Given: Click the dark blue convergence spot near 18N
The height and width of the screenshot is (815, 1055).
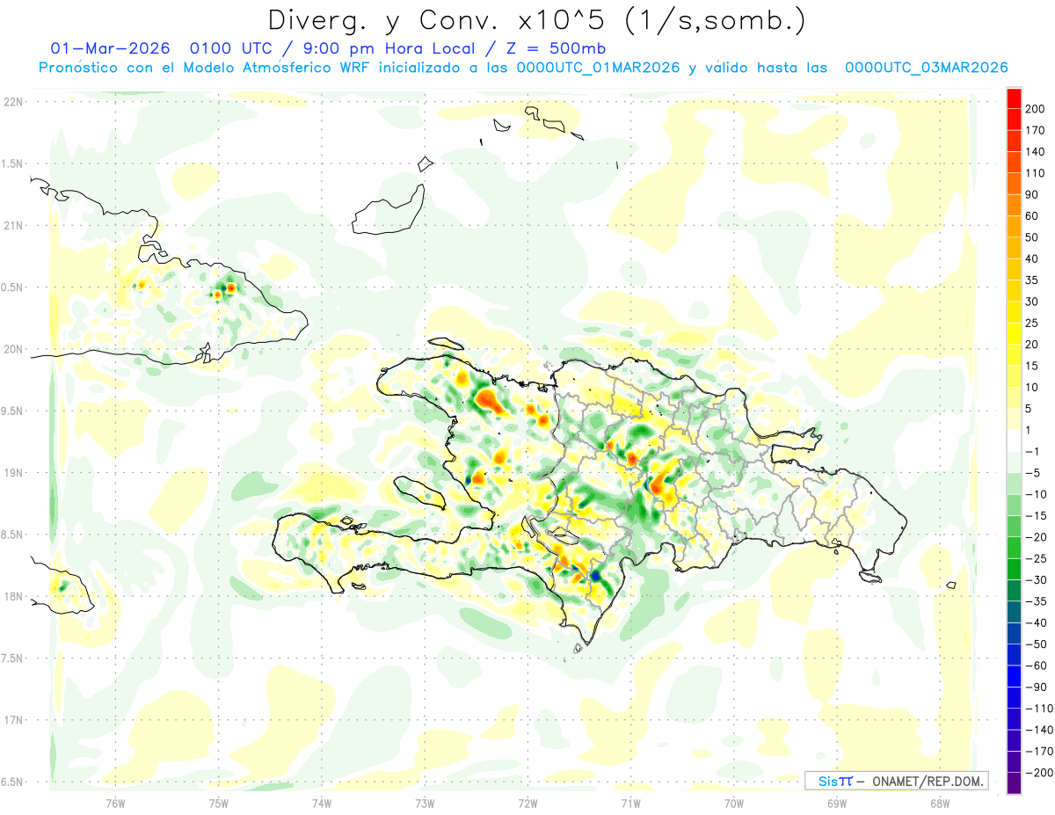Looking at the screenshot, I should tap(595, 575).
